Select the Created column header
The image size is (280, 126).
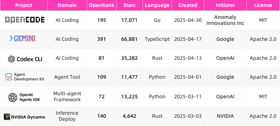[188, 5]
